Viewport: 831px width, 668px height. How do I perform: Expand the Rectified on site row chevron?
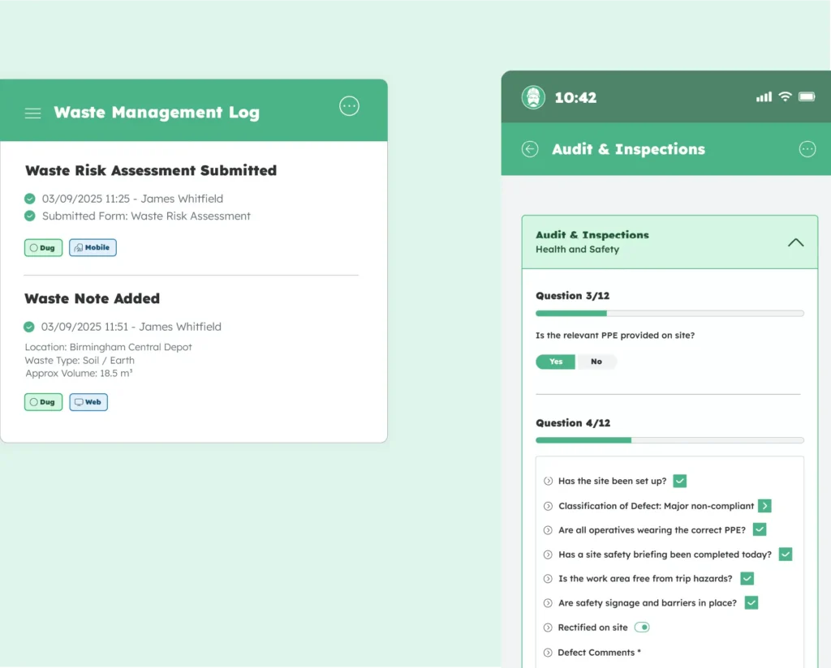click(548, 627)
